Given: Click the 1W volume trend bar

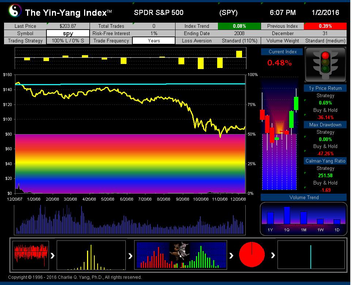Looking at the screenshot, I should click(320, 221).
